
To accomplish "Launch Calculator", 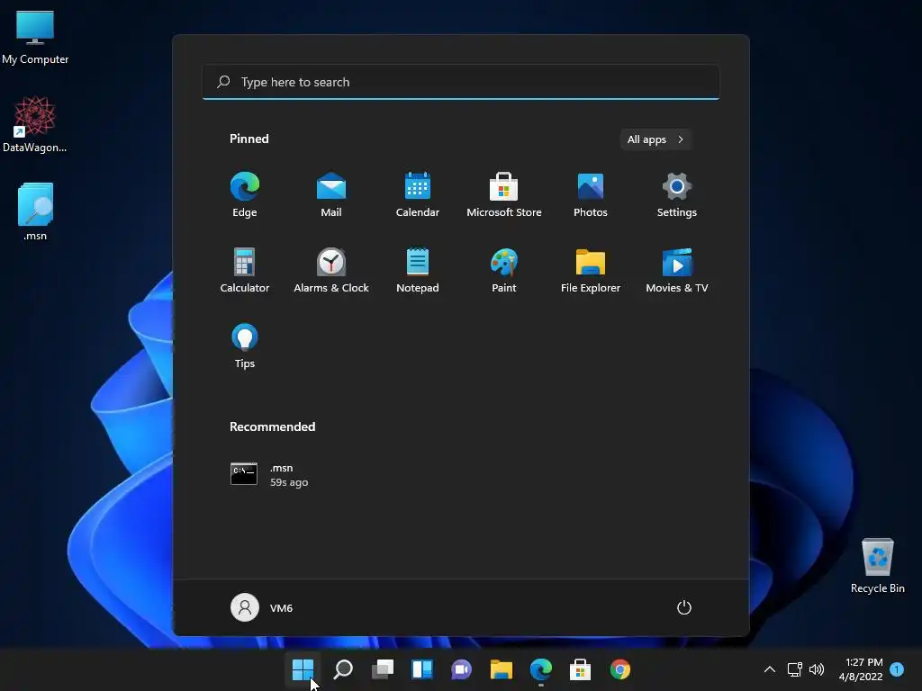I will tap(245, 270).
